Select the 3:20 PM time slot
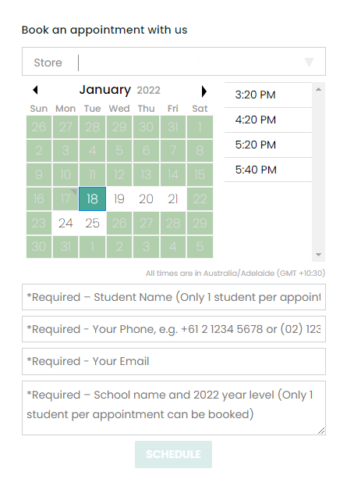The width and height of the screenshot is (347, 501). click(x=268, y=95)
